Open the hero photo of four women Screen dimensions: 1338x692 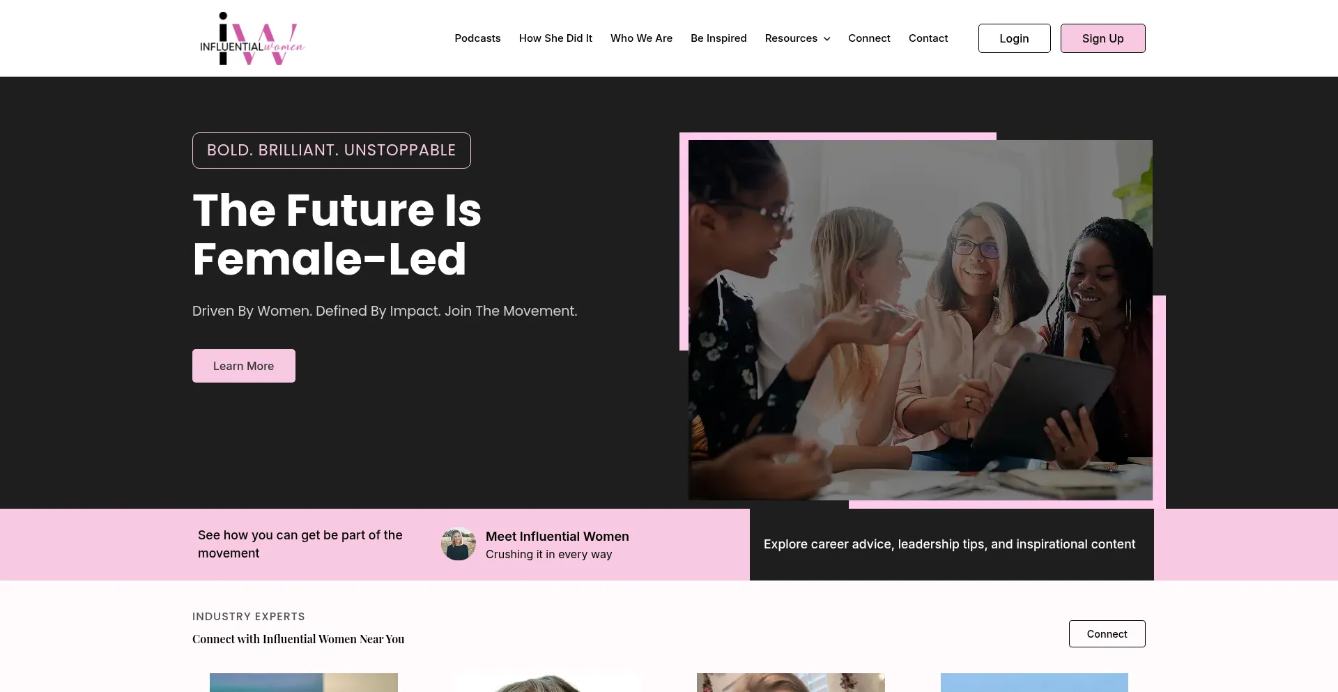(920, 320)
